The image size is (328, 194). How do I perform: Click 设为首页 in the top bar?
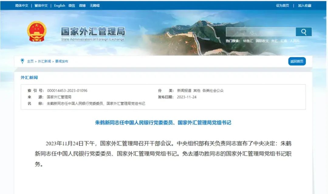point(282,6)
